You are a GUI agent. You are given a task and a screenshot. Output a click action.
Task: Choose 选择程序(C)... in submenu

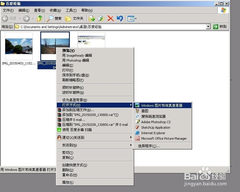[162, 146]
